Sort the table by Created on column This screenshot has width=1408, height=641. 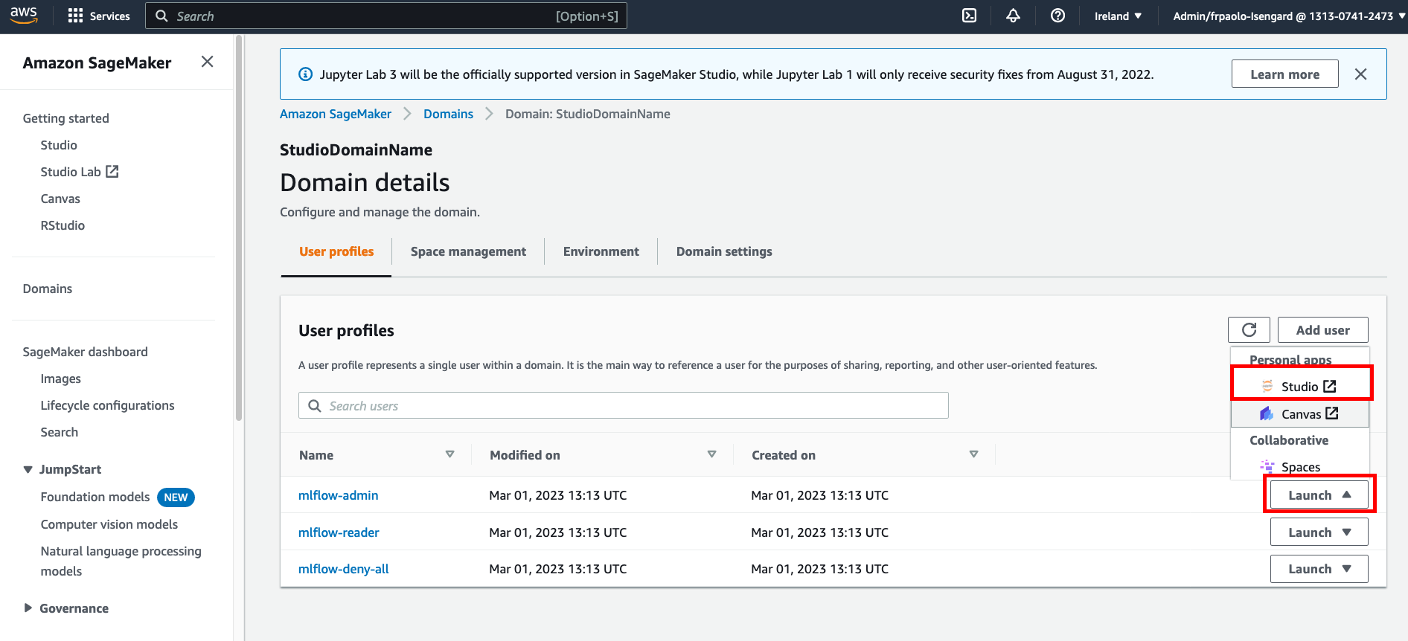[x=973, y=454]
